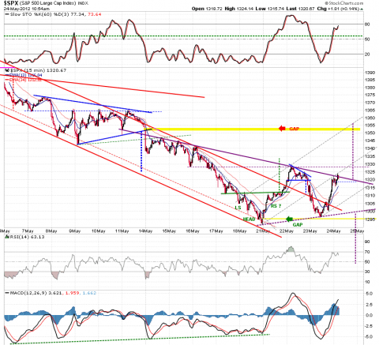
Task: Click the Slow STO %K(60) %D(3) label
Action: (x=39, y=14)
